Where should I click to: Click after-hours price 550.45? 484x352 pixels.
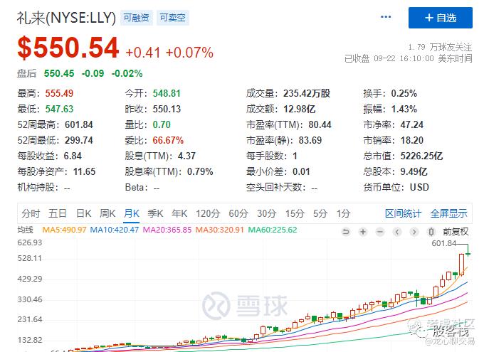(59, 73)
